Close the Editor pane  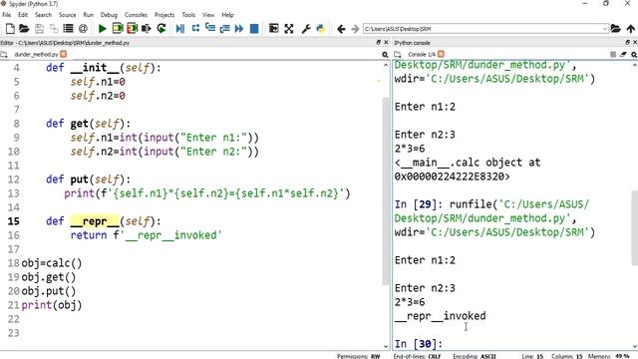click(x=386, y=42)
